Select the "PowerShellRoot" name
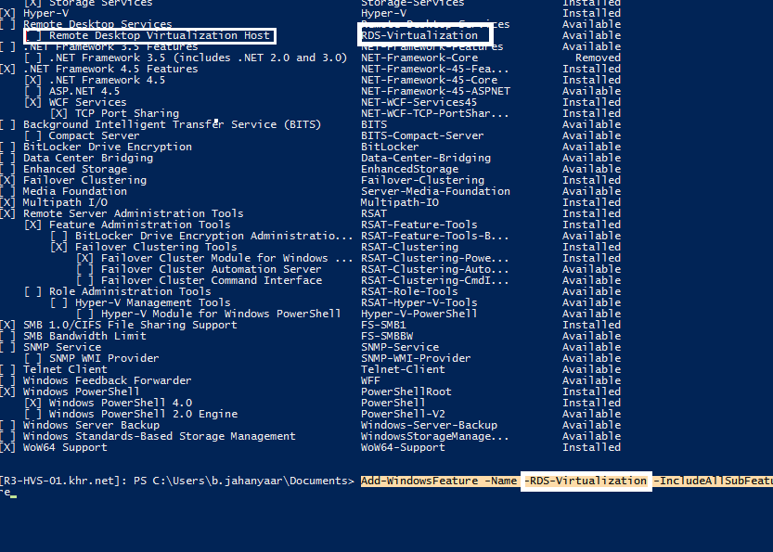773x552 pixels. [x=406, y=392]
